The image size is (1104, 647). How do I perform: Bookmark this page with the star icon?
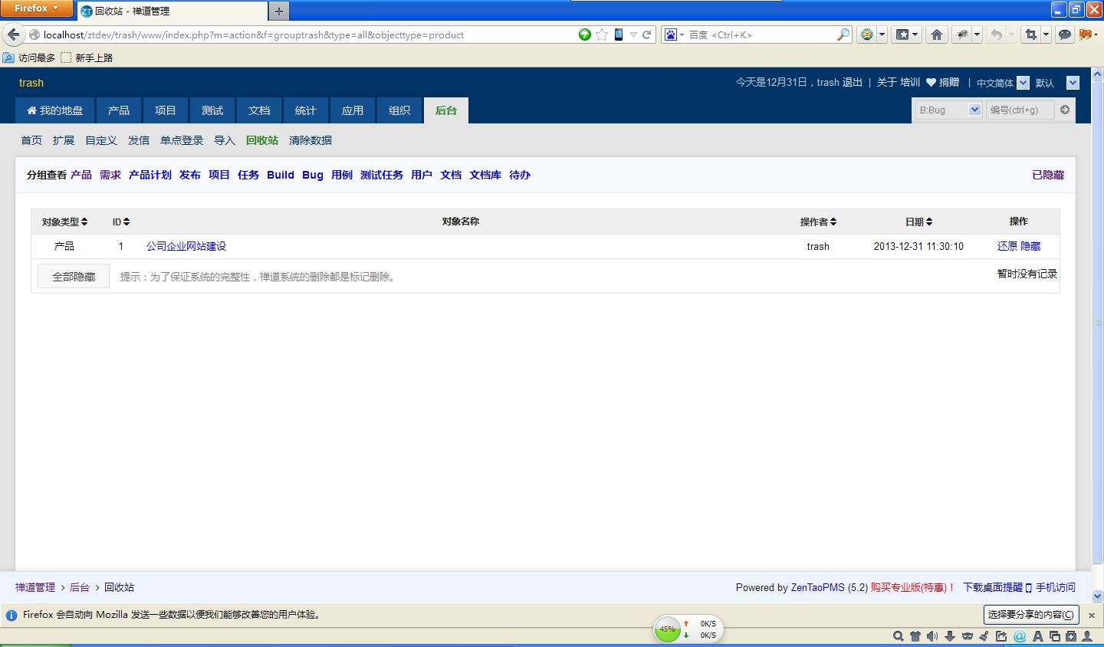[602, 34]
